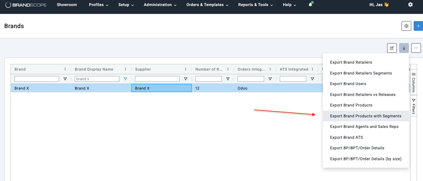
Task: Click the Brand filter input field
Action: (x=37, y=79)
